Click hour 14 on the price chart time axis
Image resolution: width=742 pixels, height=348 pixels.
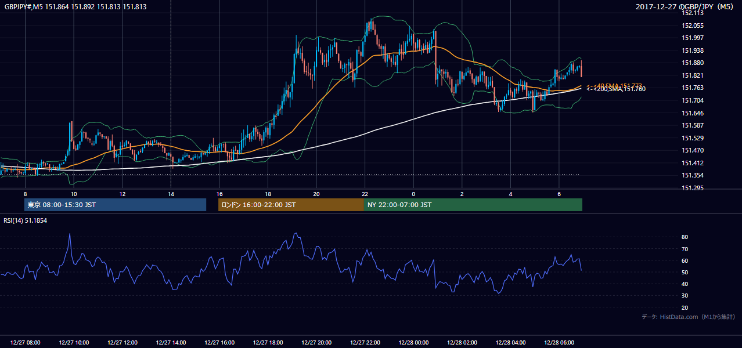pyautogui.click(x=171, y=194)
